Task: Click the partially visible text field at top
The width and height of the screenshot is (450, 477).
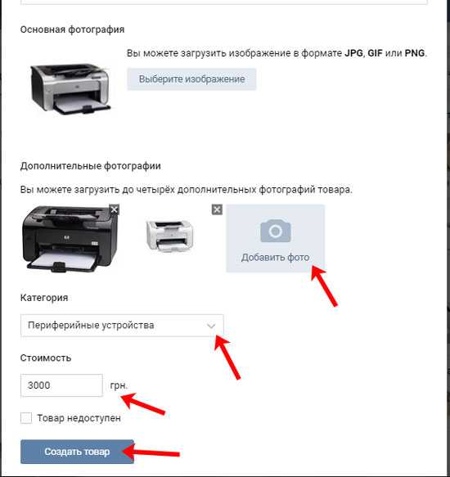Action: pos(224,2)
